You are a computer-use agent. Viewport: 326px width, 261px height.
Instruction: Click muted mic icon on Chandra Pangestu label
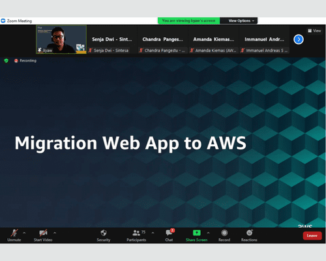coord(141,50)
